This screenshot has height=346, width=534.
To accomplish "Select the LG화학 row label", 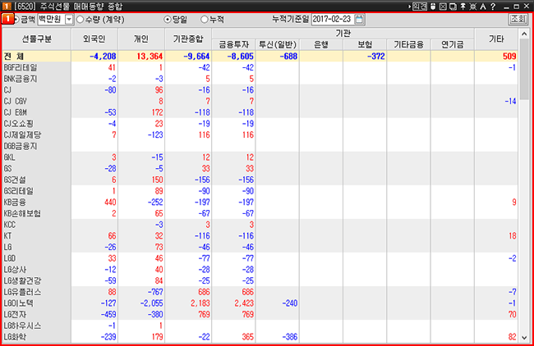I will pyautogui.click(x=15, y=337).
